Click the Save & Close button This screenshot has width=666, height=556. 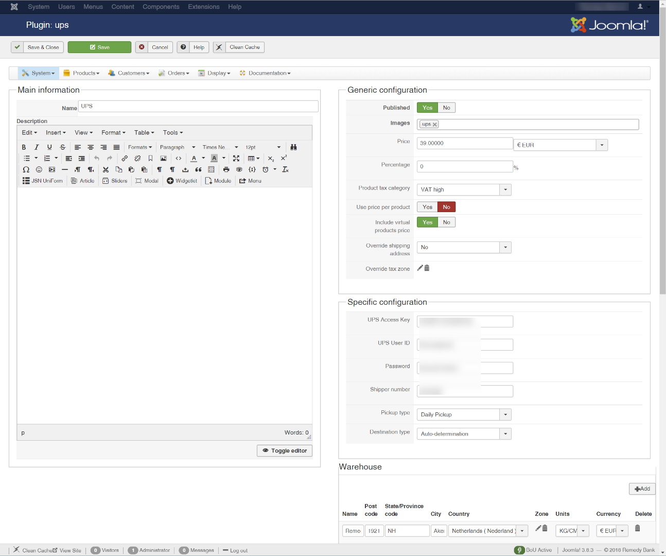(x=38, y=47)
